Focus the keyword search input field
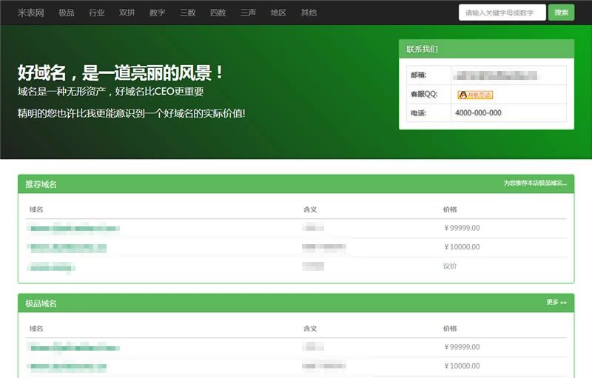The height and width of the screenshot is (378, 592). pyautogui.click(x=502, y=13)
